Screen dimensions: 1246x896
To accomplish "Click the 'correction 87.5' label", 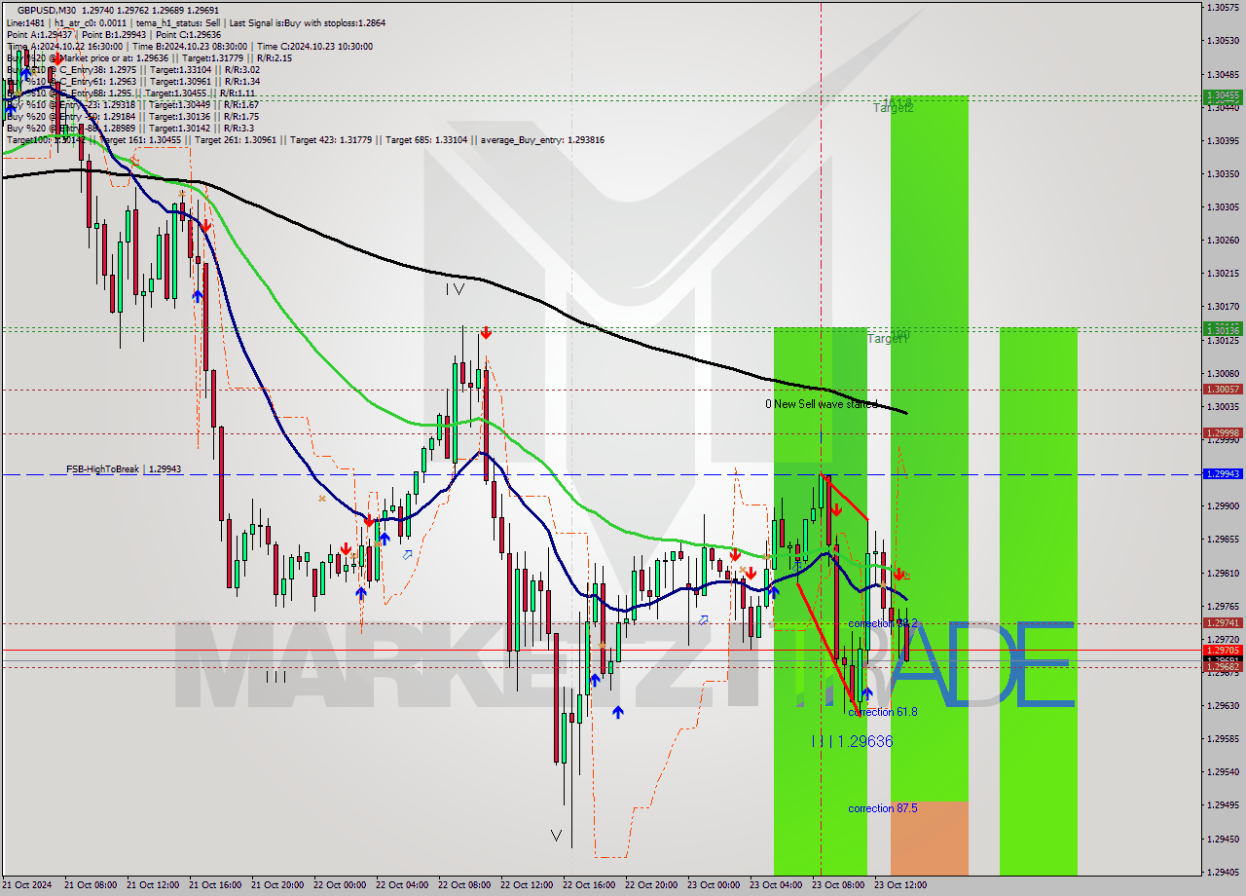I will coord(884,808).
